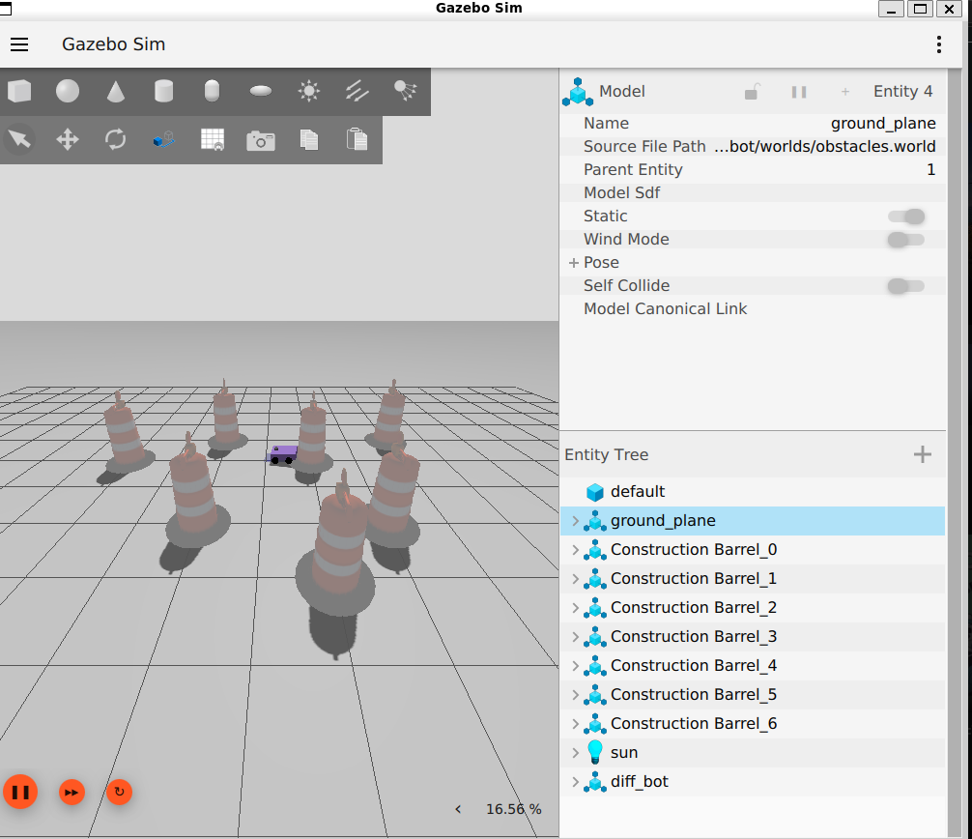Click the Parent Entity value 1

tap(930, 170)
